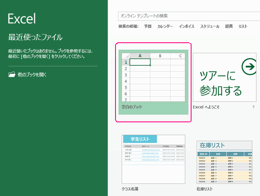
Task: Select the カレンダー search suggestion
Action: point(165,26)
